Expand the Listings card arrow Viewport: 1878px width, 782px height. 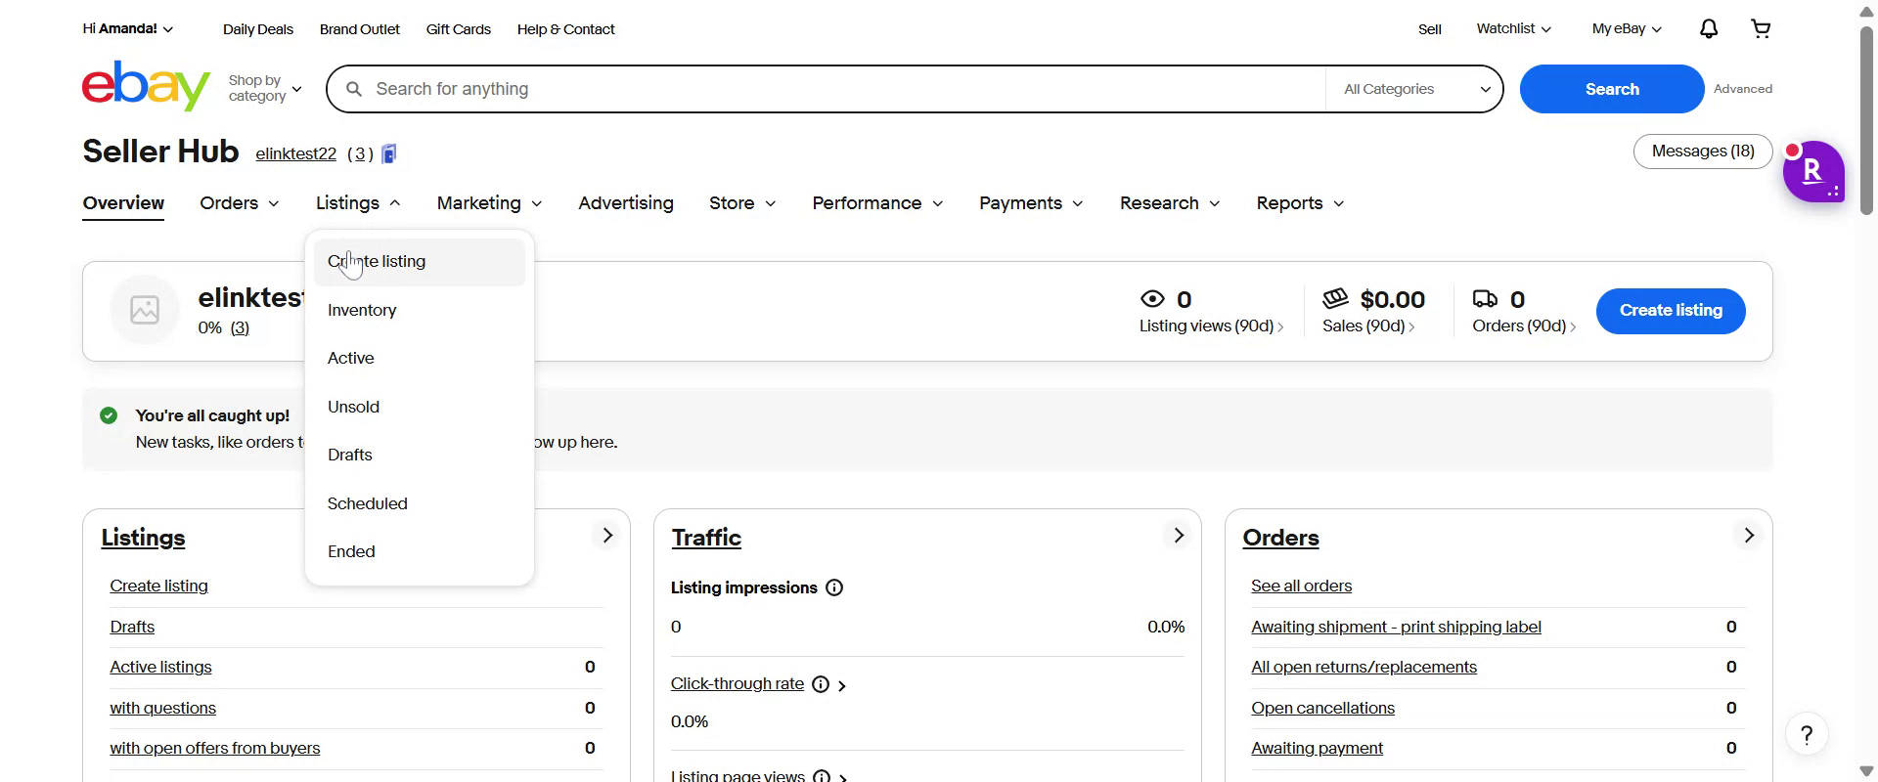coord(607,536)
